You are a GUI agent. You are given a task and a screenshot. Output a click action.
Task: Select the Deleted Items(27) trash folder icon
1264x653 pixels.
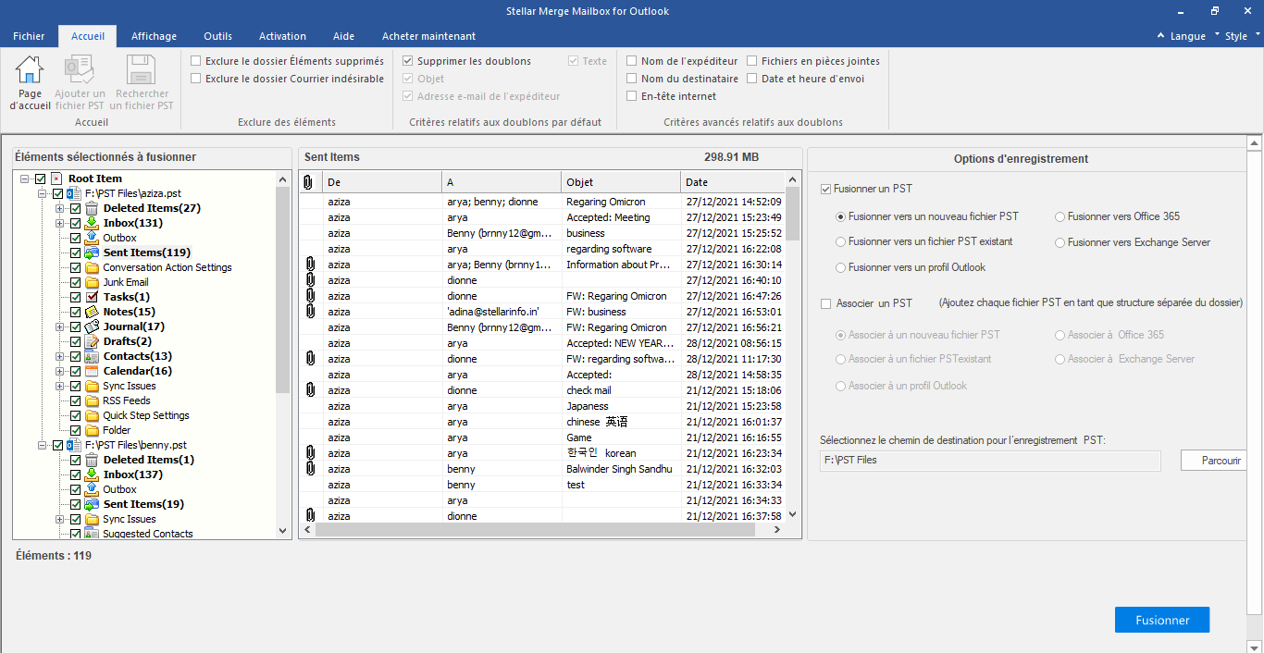[92, 208]
